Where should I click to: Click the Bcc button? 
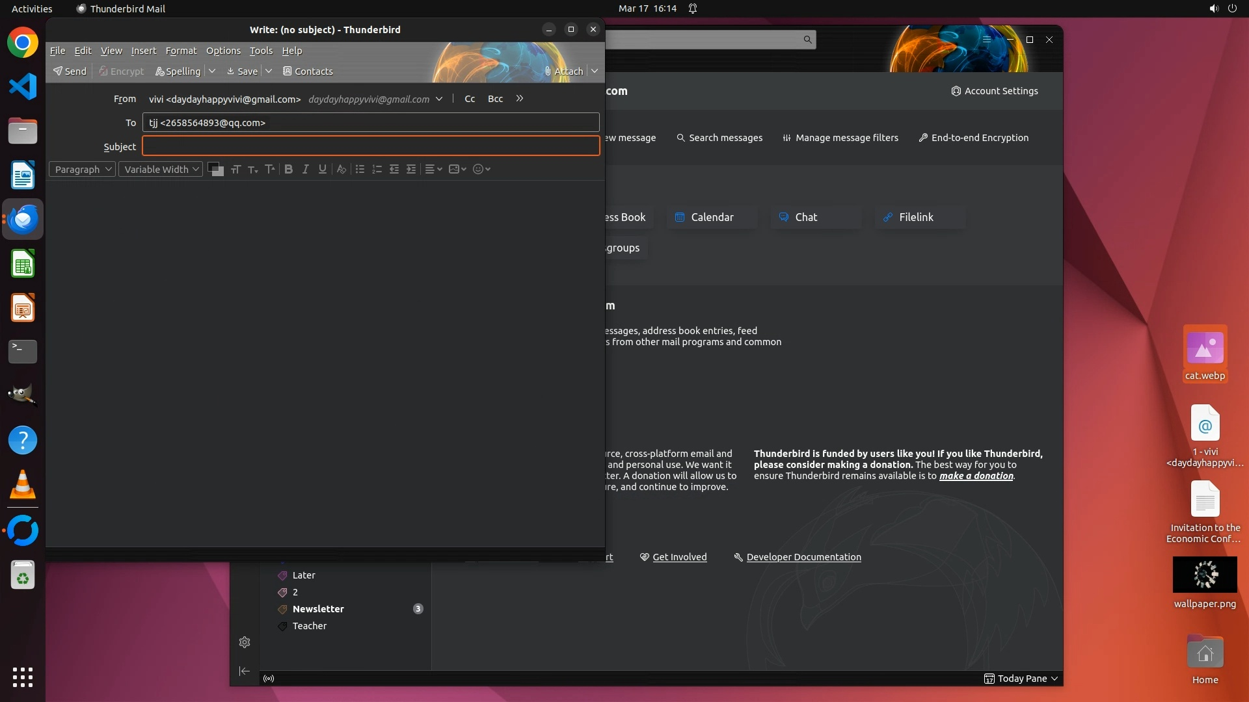point(495,99)
